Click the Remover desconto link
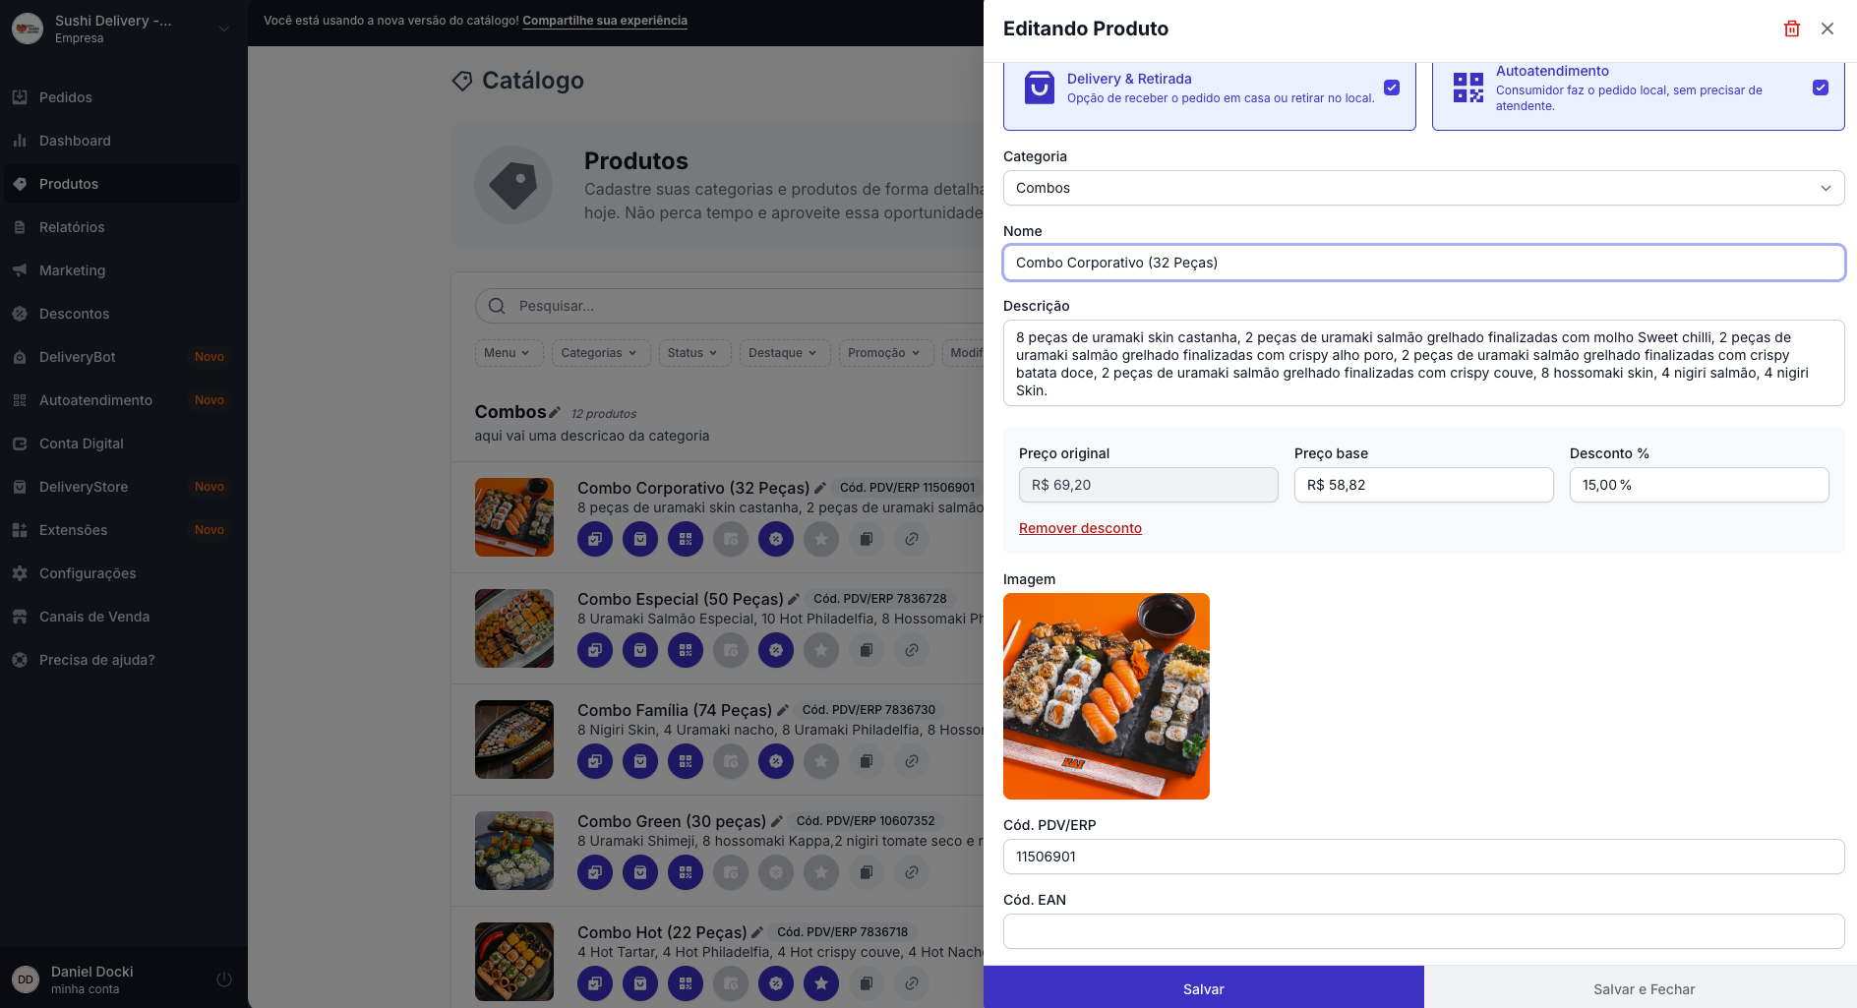 (x=1080, y=528)
